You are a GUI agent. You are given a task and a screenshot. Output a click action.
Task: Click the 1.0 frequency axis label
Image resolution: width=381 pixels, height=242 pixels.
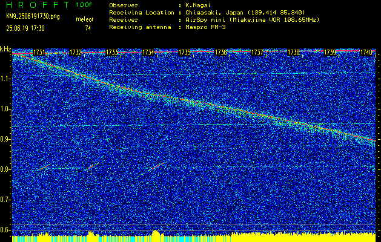(5, 109)
